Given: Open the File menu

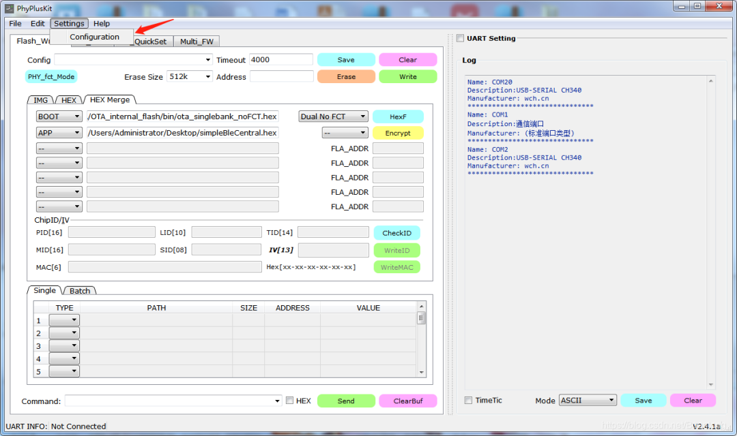Looking at the screenshot, I should point(15,23).
